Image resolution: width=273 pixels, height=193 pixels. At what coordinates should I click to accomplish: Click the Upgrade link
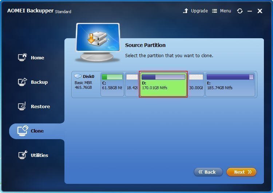pos(199,11)
